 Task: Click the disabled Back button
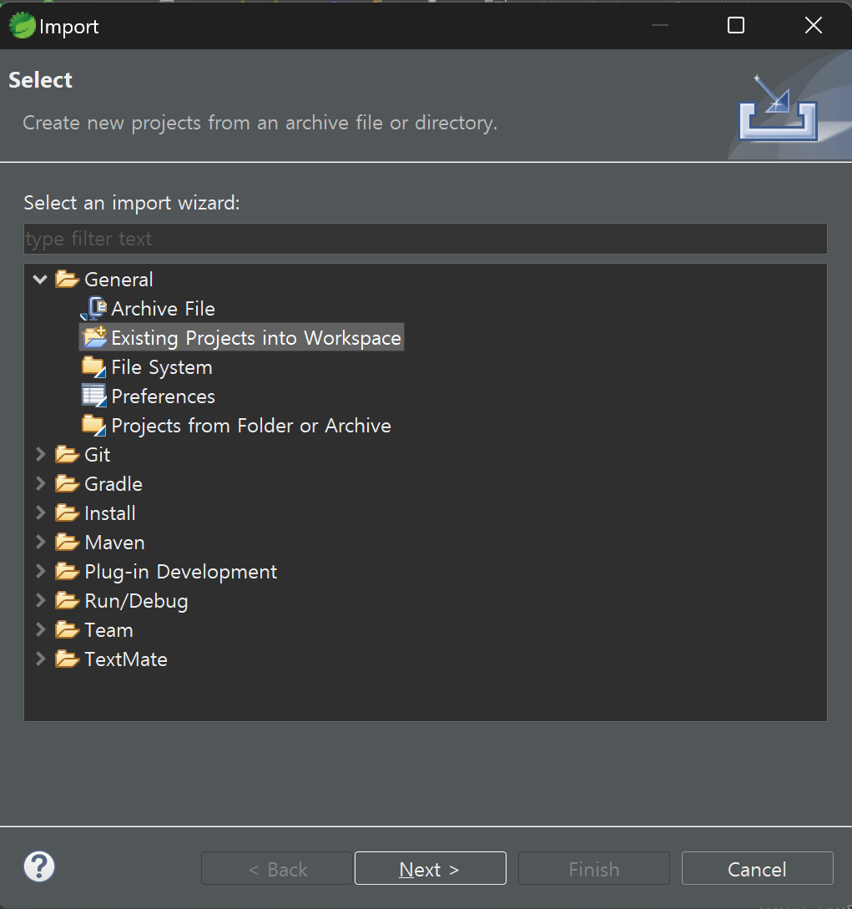click(276, 868)
